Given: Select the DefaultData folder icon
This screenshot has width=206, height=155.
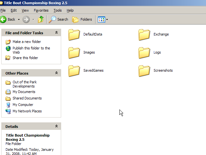Looking at the screenshot, I should click(x=74, y=35).
